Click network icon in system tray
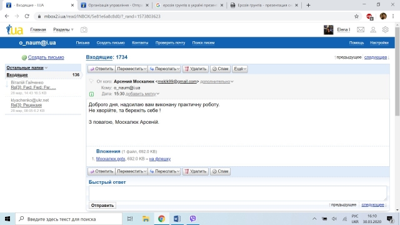The image size is (400, 225). (x=344, y=219)
